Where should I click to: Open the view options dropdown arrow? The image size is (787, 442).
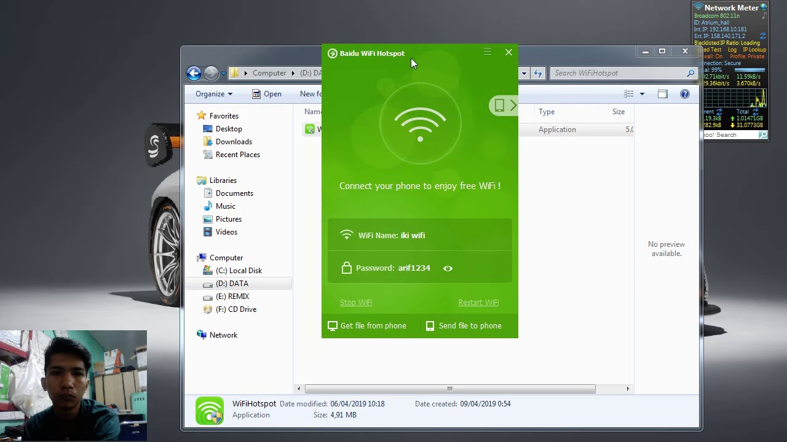click(642, 94)
